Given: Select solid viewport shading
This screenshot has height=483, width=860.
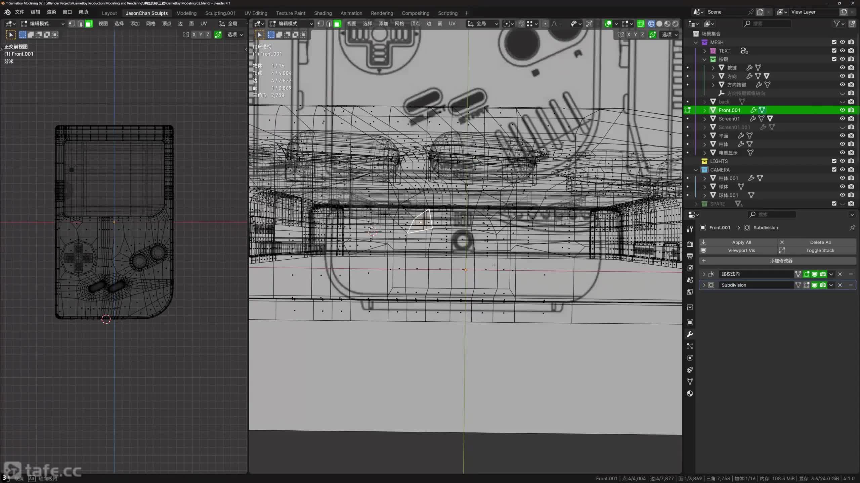Looking at the screenshot, I should tap(659, 24).
